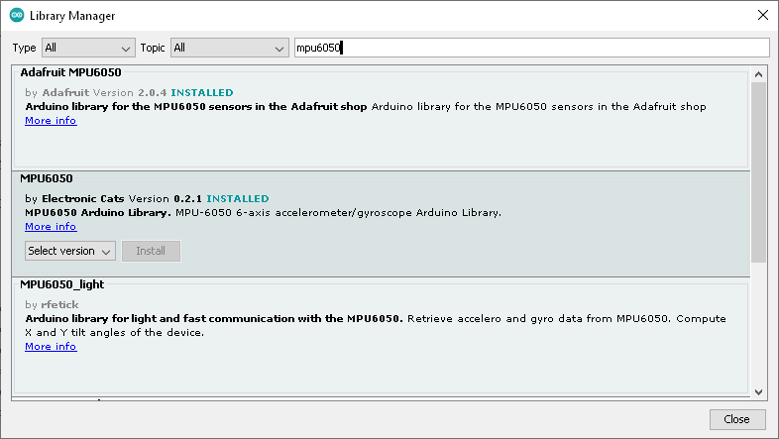
Task: Click the vertical scrollbar thumb
Action: (x=758, y=172)
